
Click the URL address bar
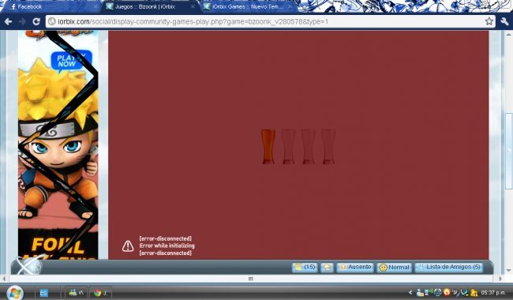(x=265, y=21)
